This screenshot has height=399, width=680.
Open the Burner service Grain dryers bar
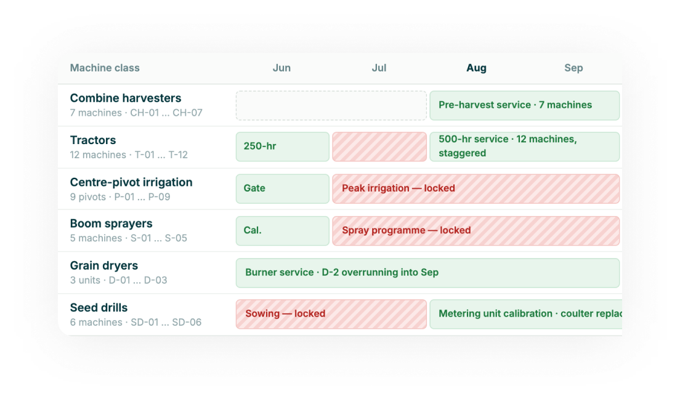pos(427,273)
